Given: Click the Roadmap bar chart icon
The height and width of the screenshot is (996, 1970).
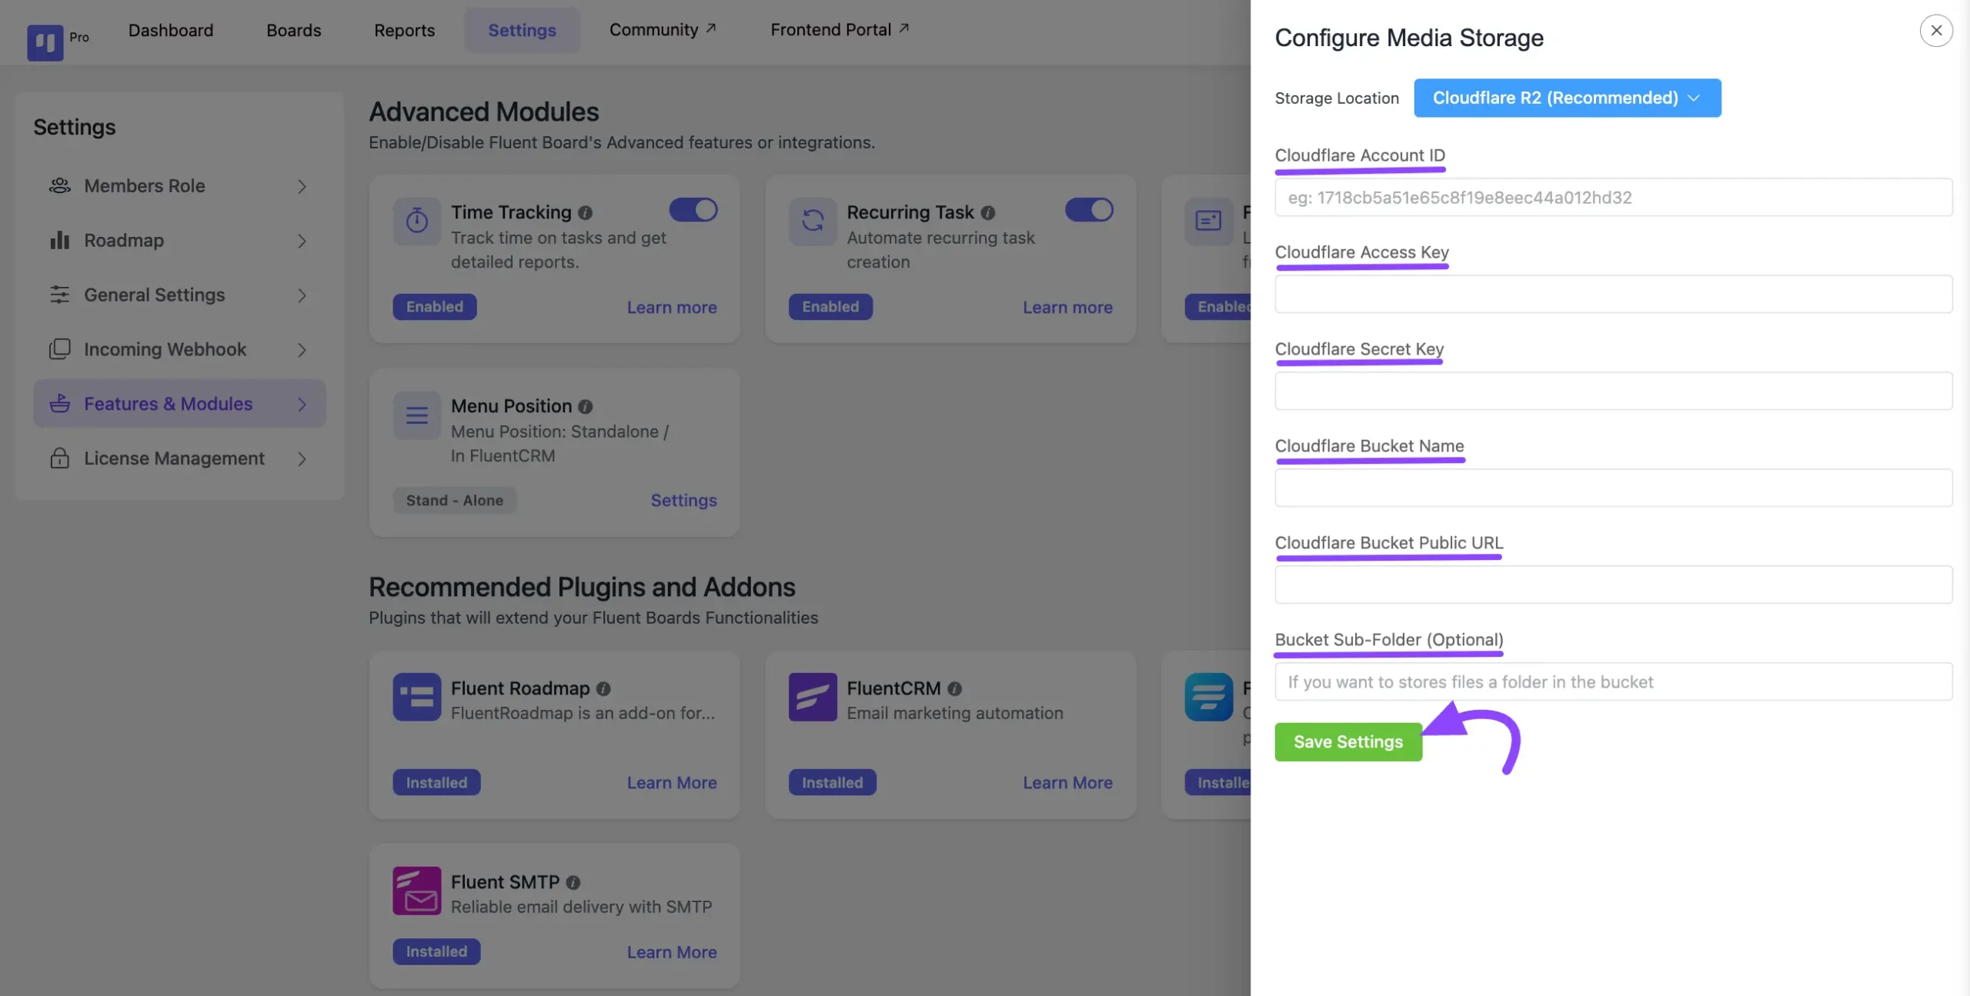Looking at the screenshot, I should click(59, 240).
